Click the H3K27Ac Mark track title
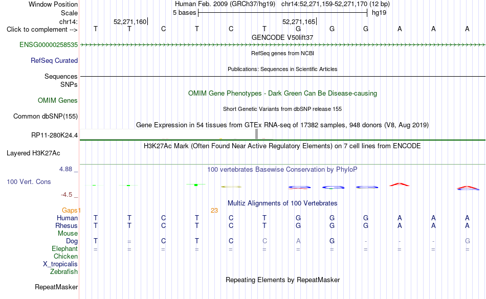 tap(282, 146)
